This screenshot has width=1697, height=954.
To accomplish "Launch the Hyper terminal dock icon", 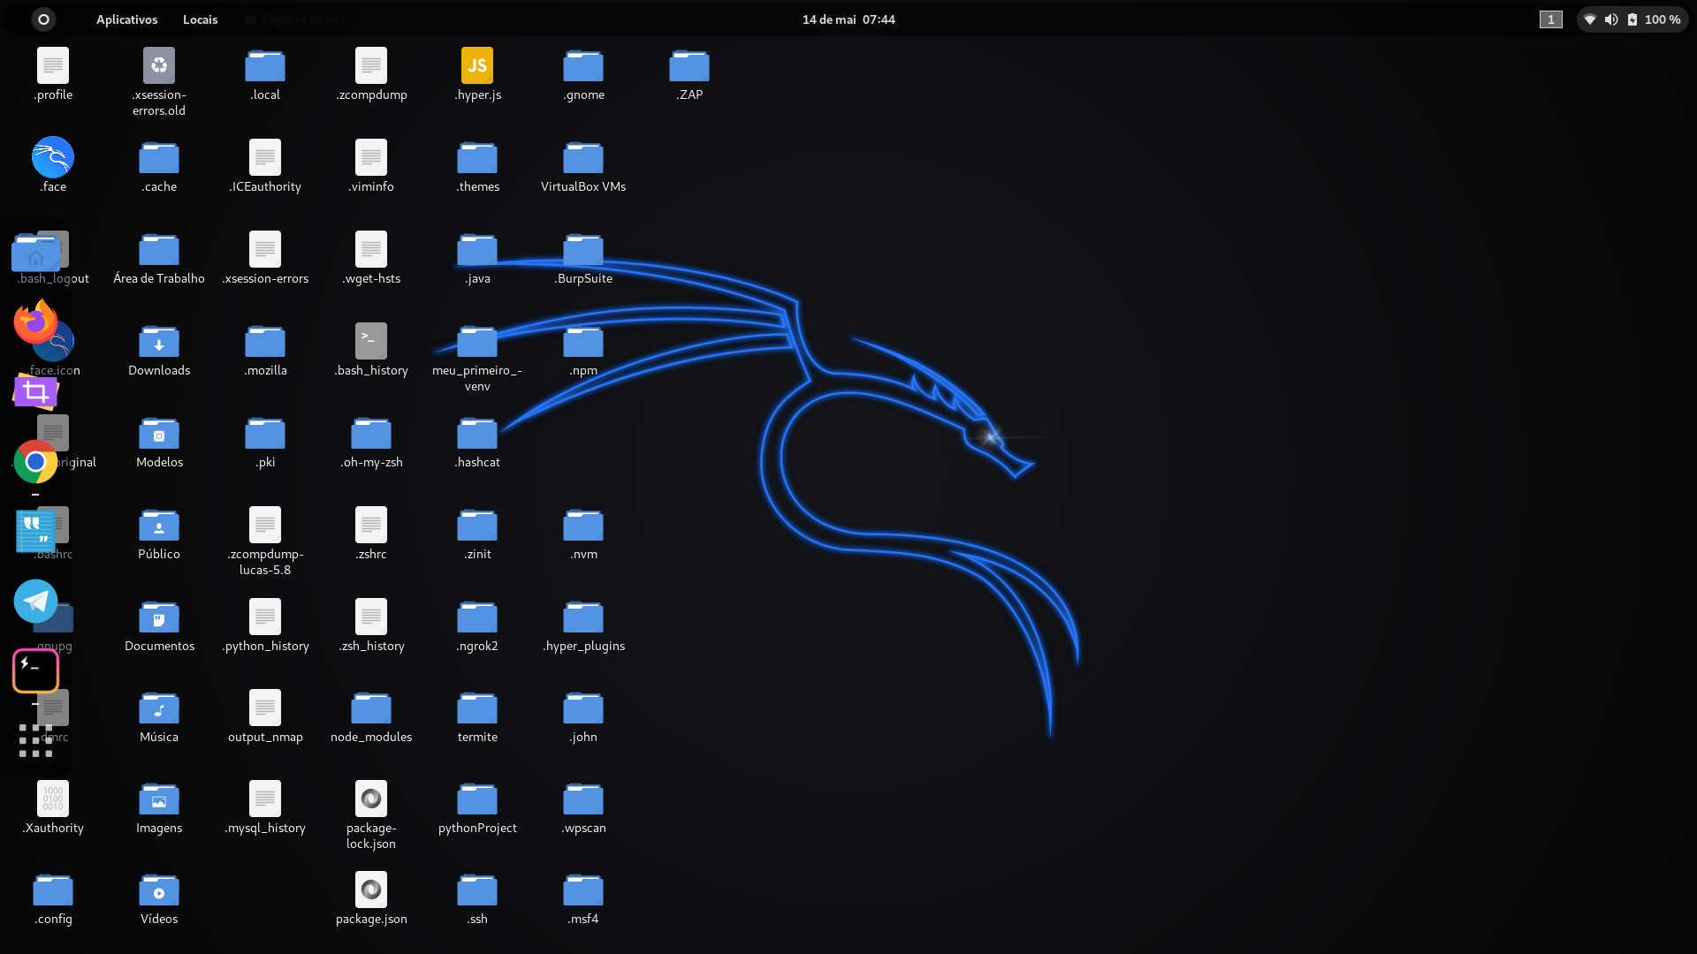I will [35, 670].
